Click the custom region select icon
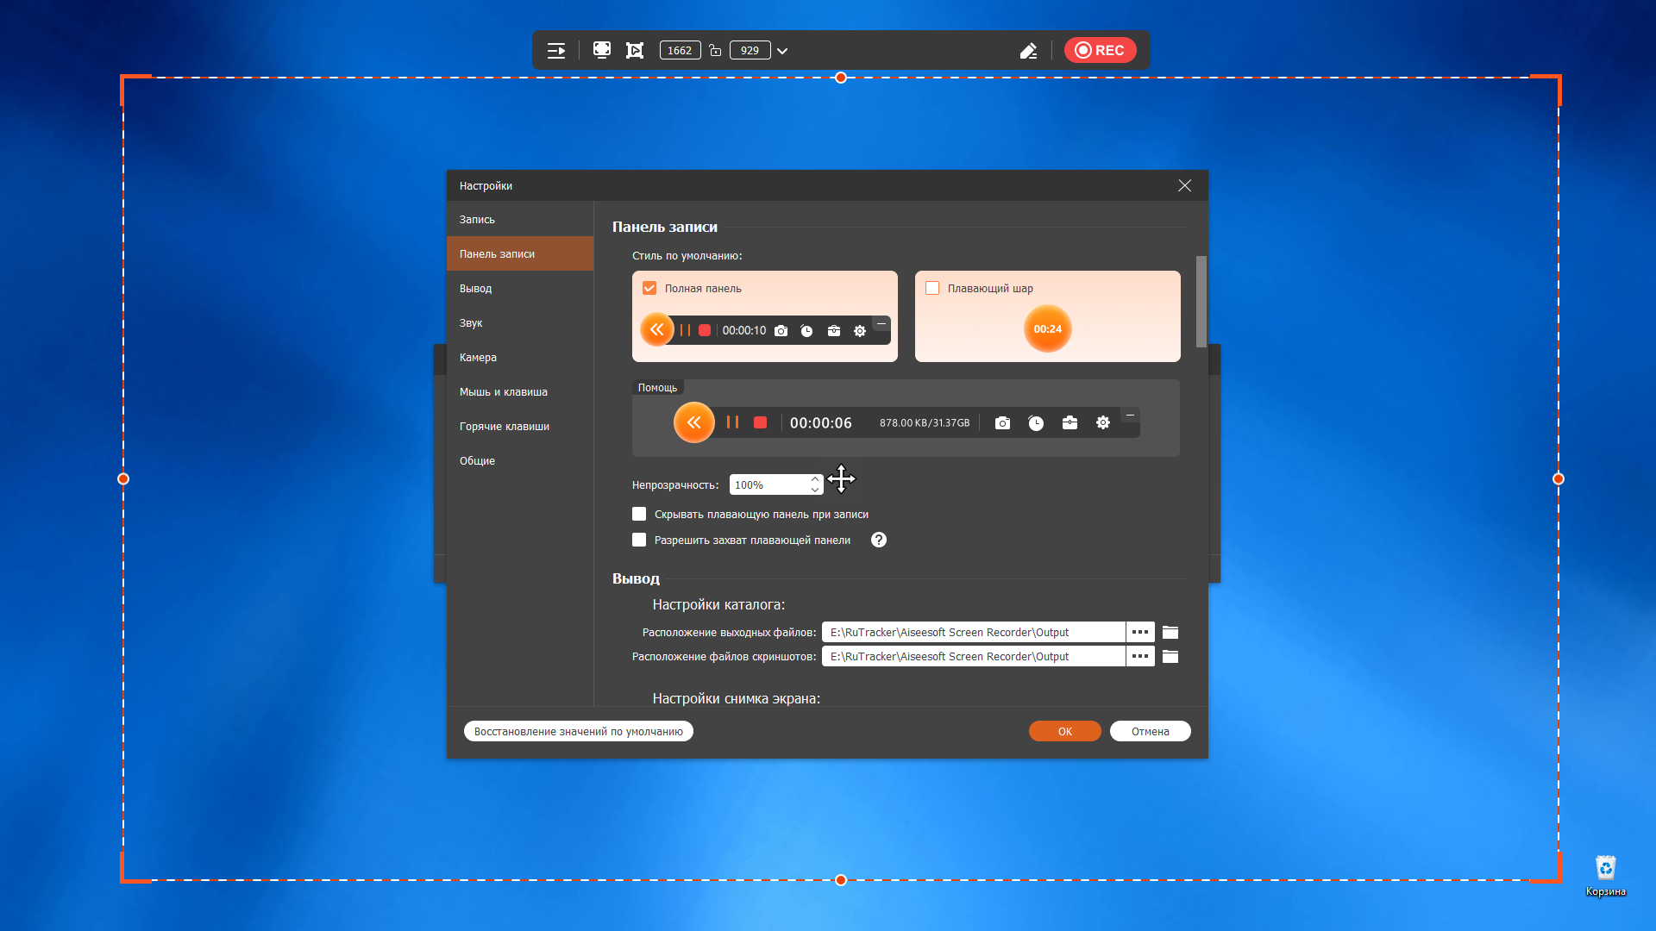This screenshot has height=931, width=1656. pos(635,50)
